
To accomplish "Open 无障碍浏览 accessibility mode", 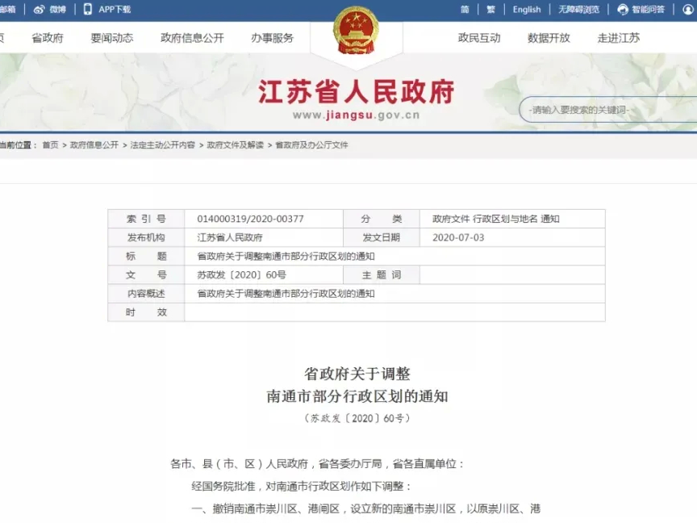I will (x=578, y=10).
